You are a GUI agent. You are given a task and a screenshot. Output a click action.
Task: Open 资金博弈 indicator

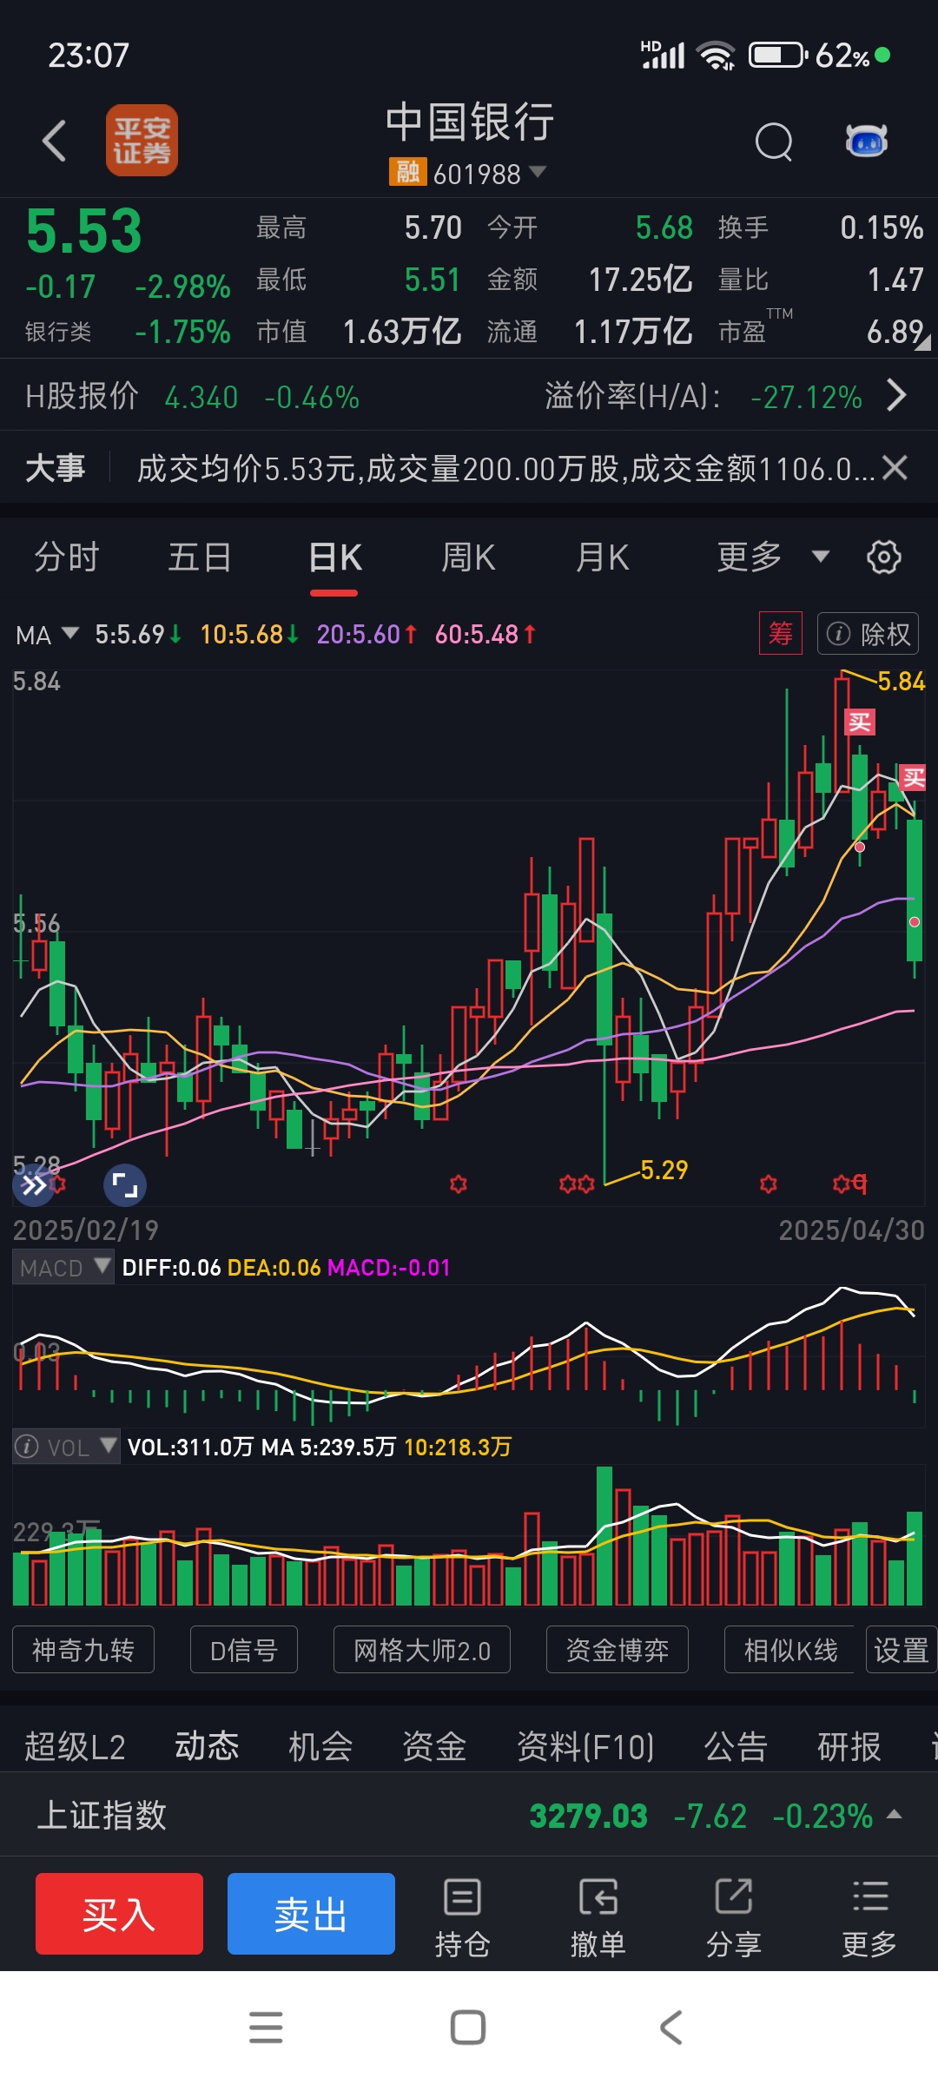(618, 1649)
